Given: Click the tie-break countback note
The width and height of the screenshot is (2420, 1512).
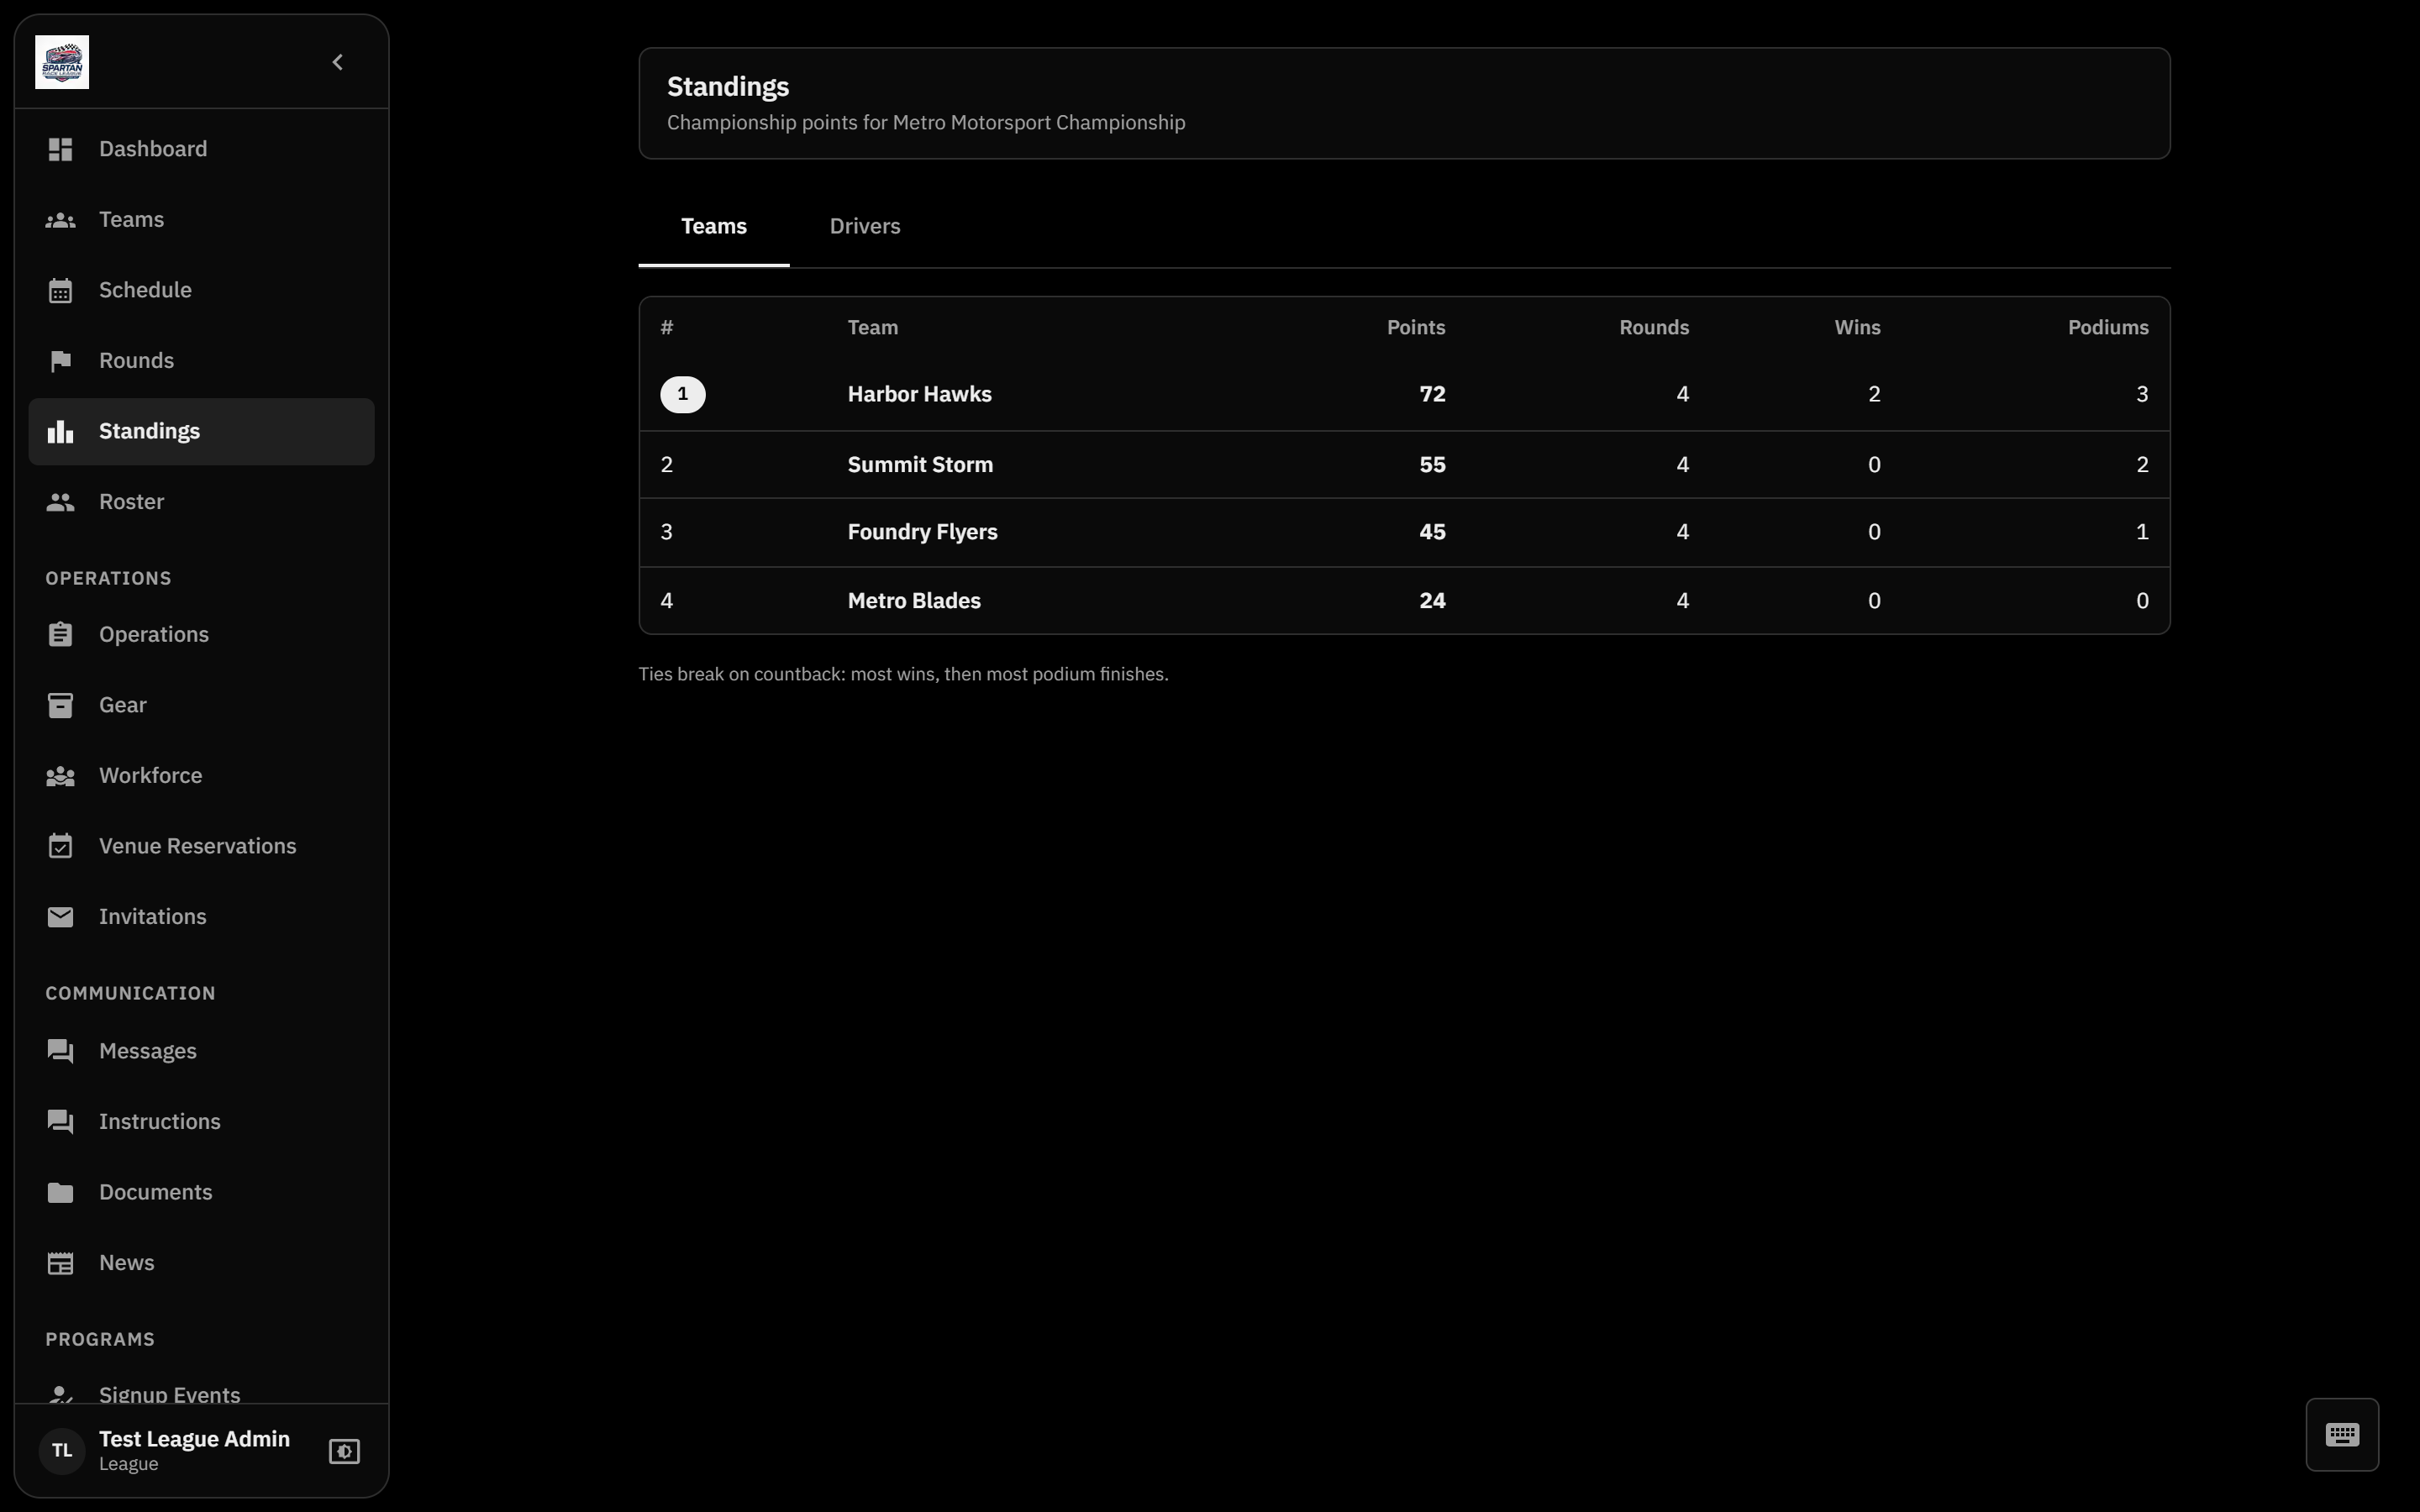Looking at the screenshot, I should [x=903, y=674].
